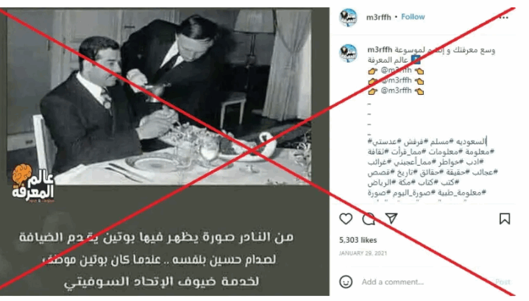Image resolution: width=529 pixels, height=301 pixels.
Task: Click the m3rffh avatar beside the caption
Action: coord(348,53)
